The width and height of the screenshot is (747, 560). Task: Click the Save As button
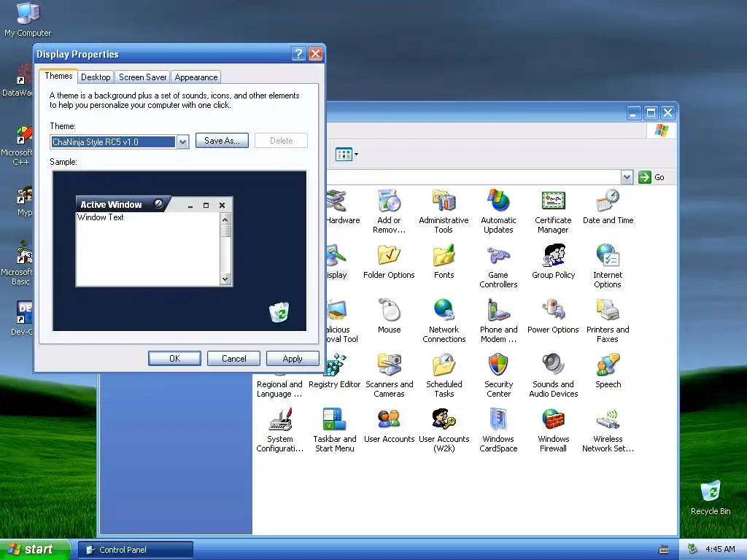tap(222, 141)
